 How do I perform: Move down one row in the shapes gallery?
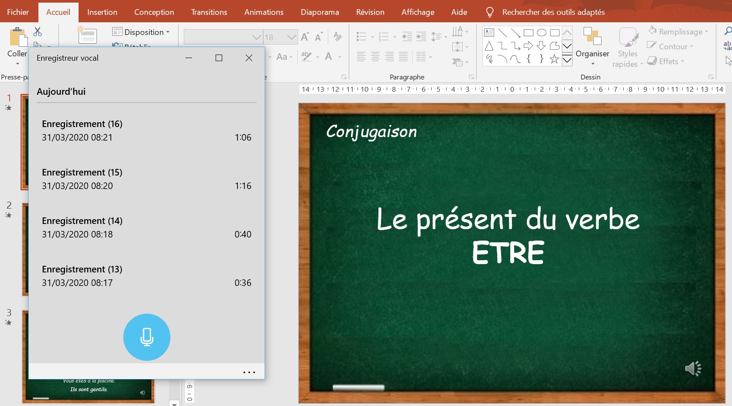(567, 46)
